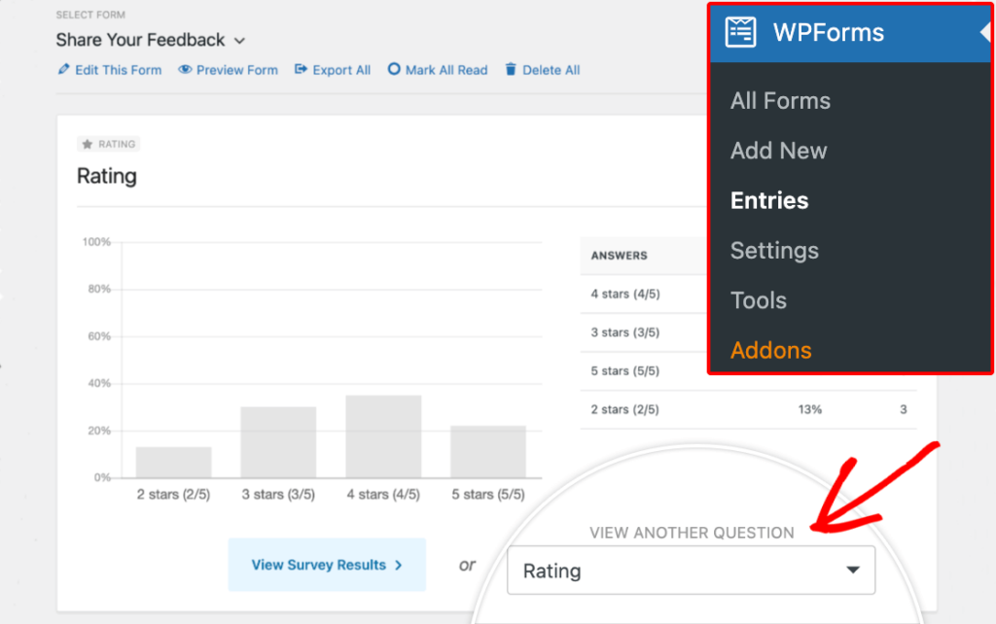The height and width of the screenshot is (624, 996).
Task: Expand the Share Your Feedback form selector
Action: [x=238, y=41]
